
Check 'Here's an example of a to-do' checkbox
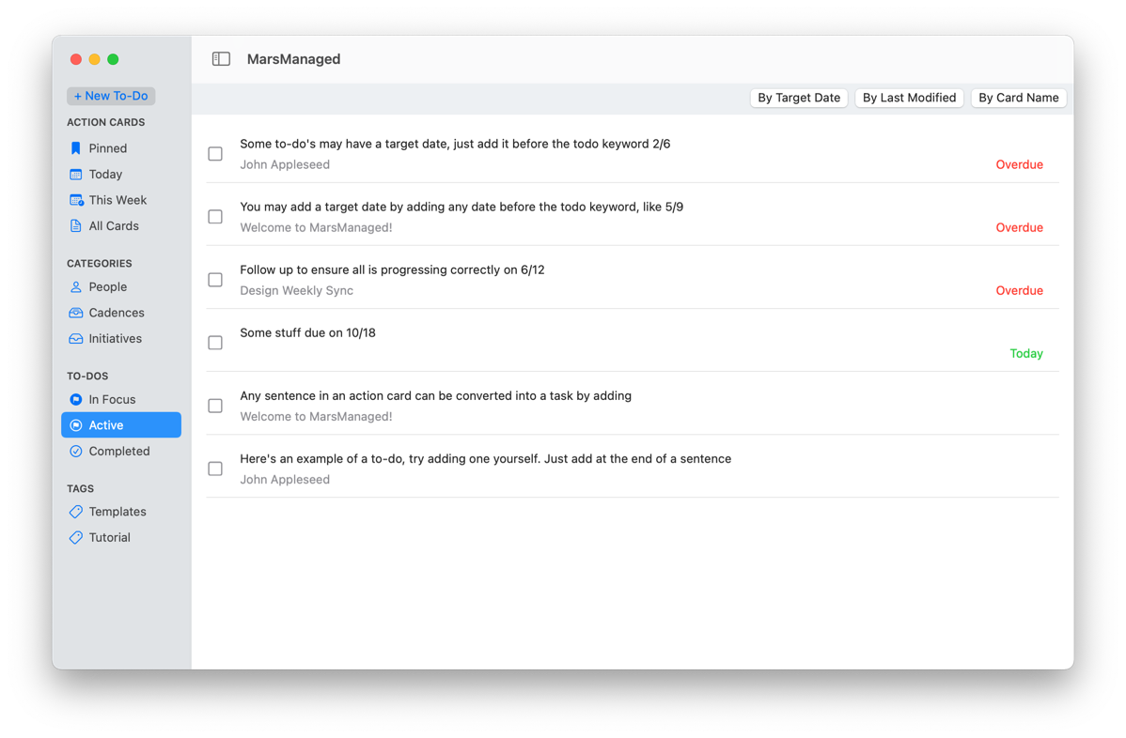click(x=215, y=469)
